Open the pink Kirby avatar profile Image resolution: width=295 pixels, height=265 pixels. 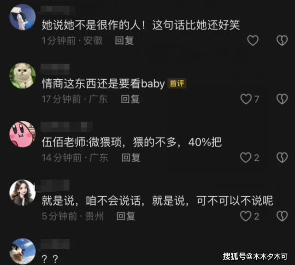click(23, 134)
